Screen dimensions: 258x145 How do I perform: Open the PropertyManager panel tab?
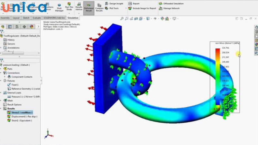click(x=10, y=27)
